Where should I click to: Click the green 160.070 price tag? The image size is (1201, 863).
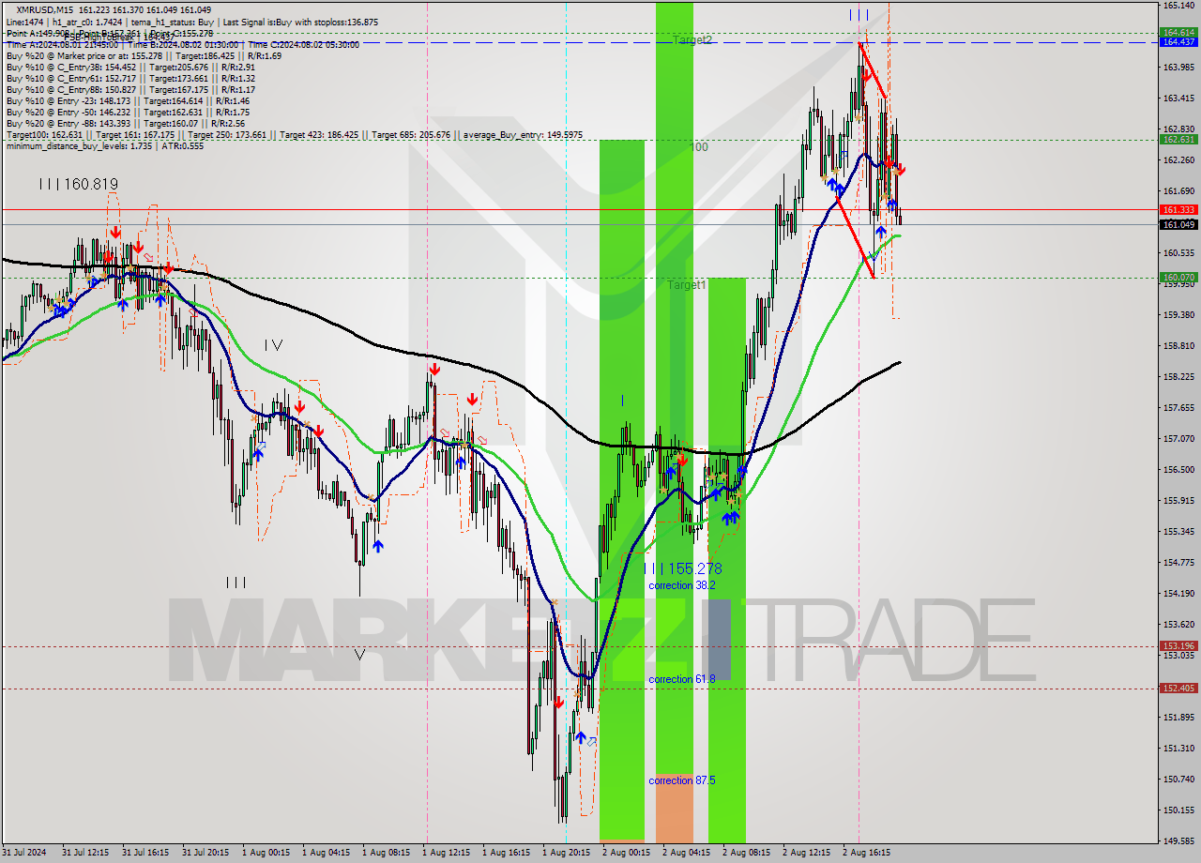pyautogui.click(x=1178, y=278)
